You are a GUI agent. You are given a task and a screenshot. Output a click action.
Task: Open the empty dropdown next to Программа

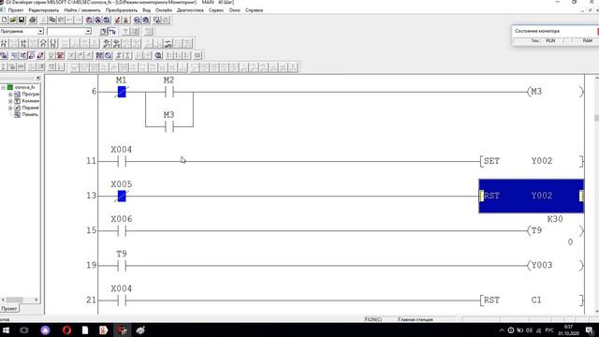(88, 31)
